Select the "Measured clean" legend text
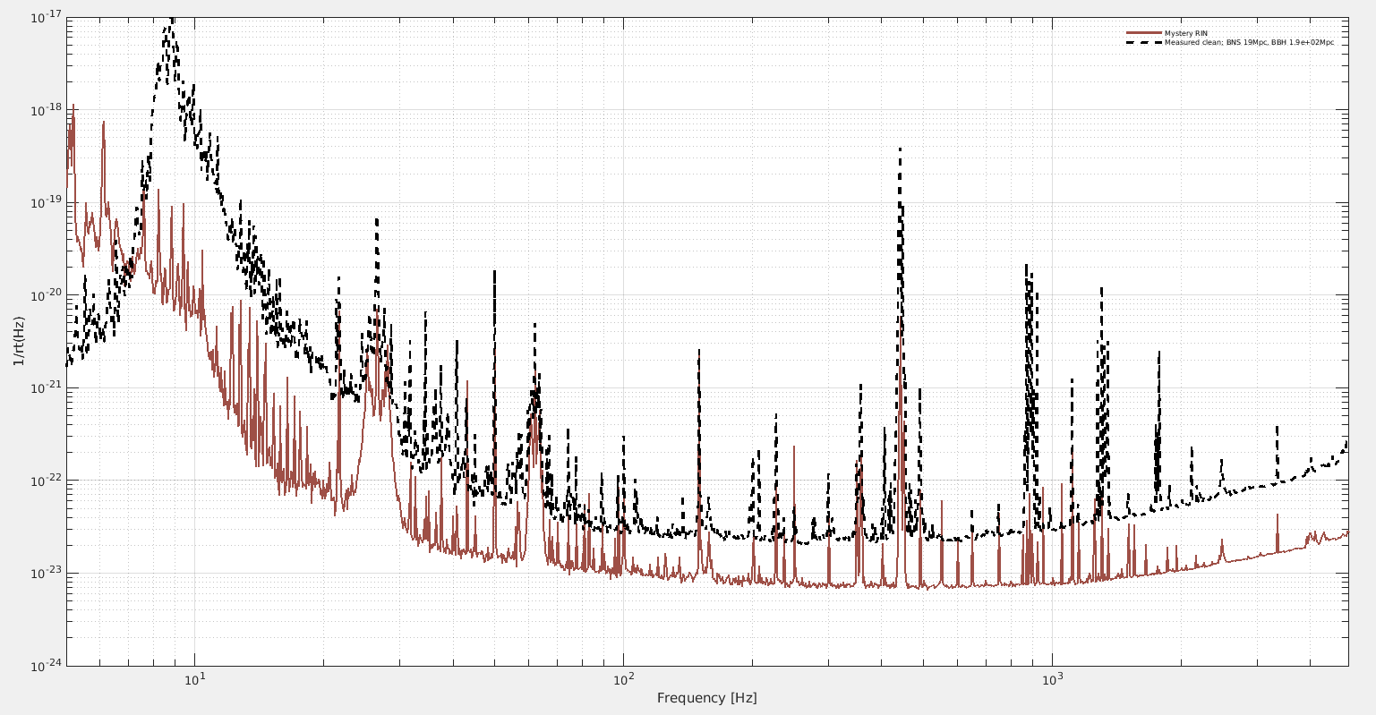1376x715 pixels. [x=1248, y=42]
